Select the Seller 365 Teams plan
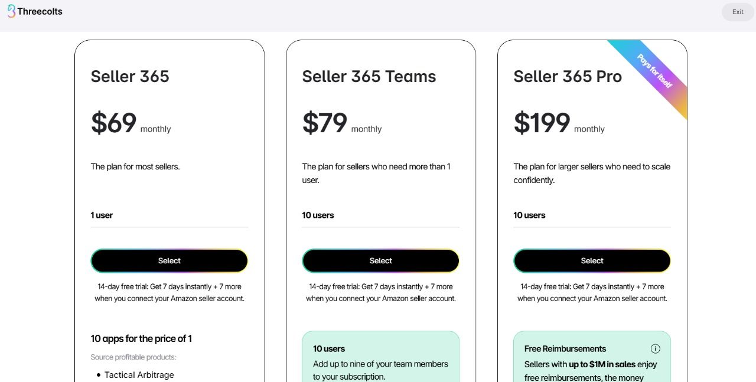The height and width of the screenshot is (382, 756). click(380, 260)
